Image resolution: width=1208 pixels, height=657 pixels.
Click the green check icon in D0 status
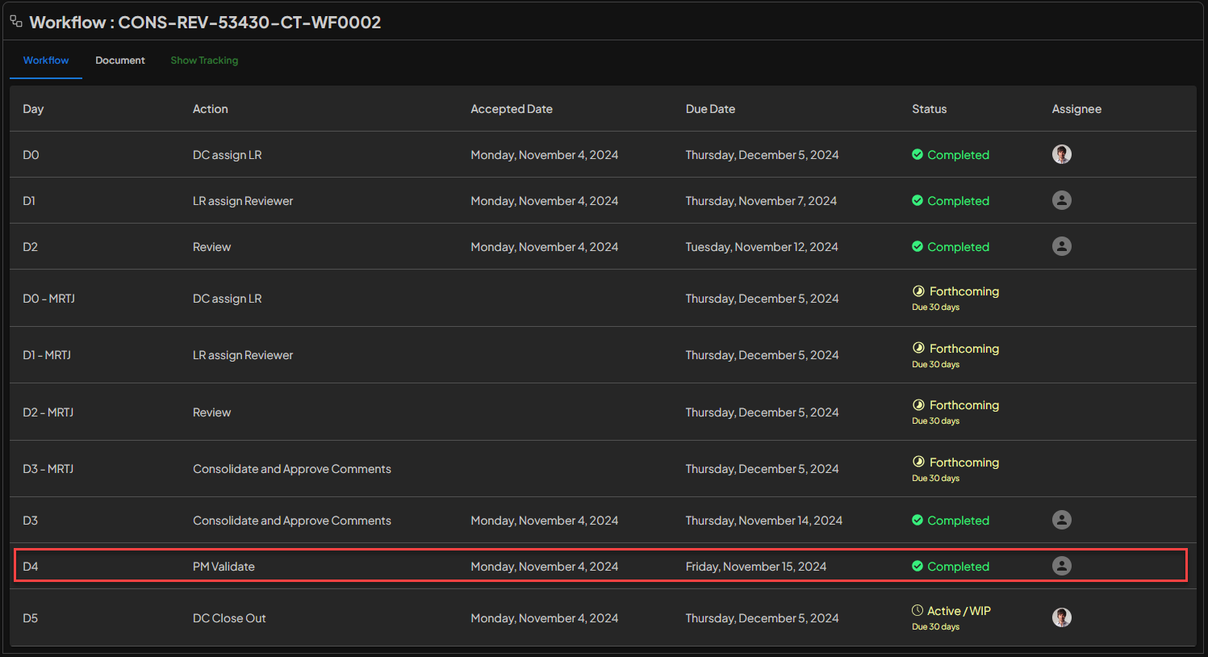[917, 154]
